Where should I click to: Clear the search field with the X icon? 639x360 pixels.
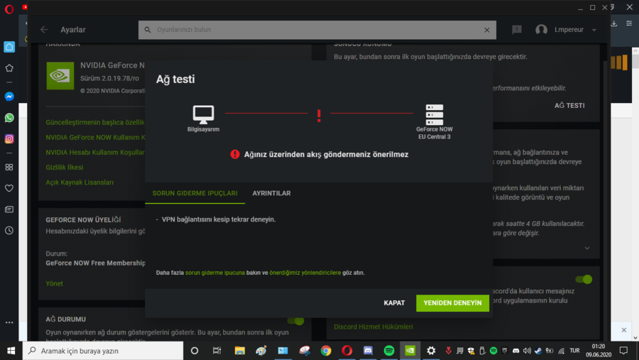click(486, 30)
